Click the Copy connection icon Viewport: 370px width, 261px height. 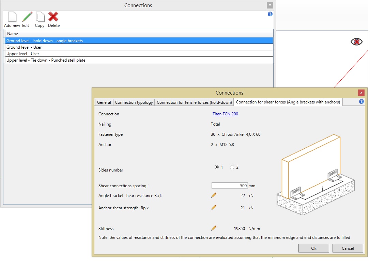[40, 17]
